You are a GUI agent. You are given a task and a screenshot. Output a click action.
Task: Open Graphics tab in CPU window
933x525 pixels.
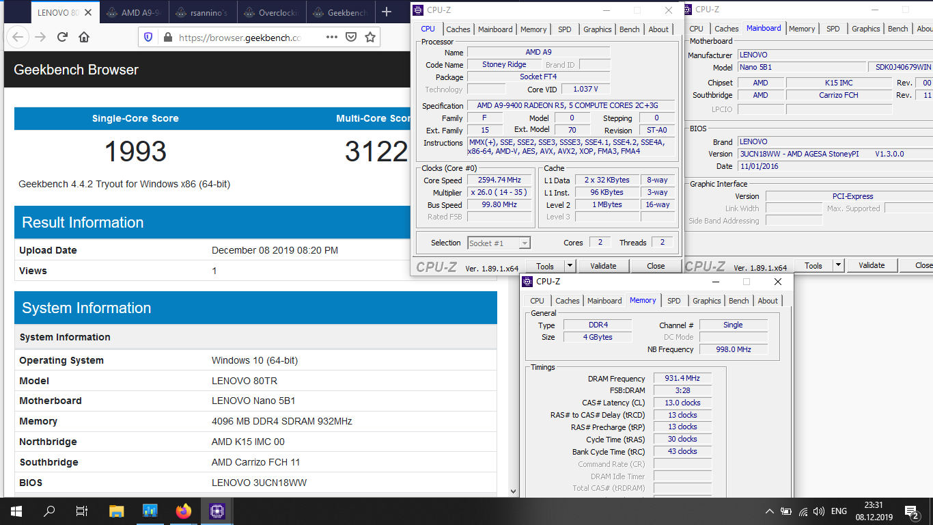598,29
